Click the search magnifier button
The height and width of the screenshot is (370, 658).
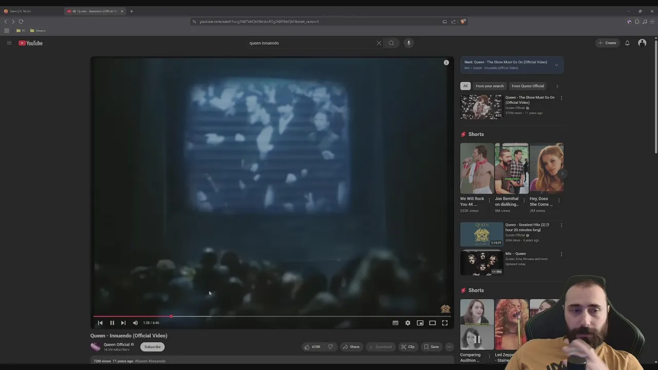tap(391, 43)
